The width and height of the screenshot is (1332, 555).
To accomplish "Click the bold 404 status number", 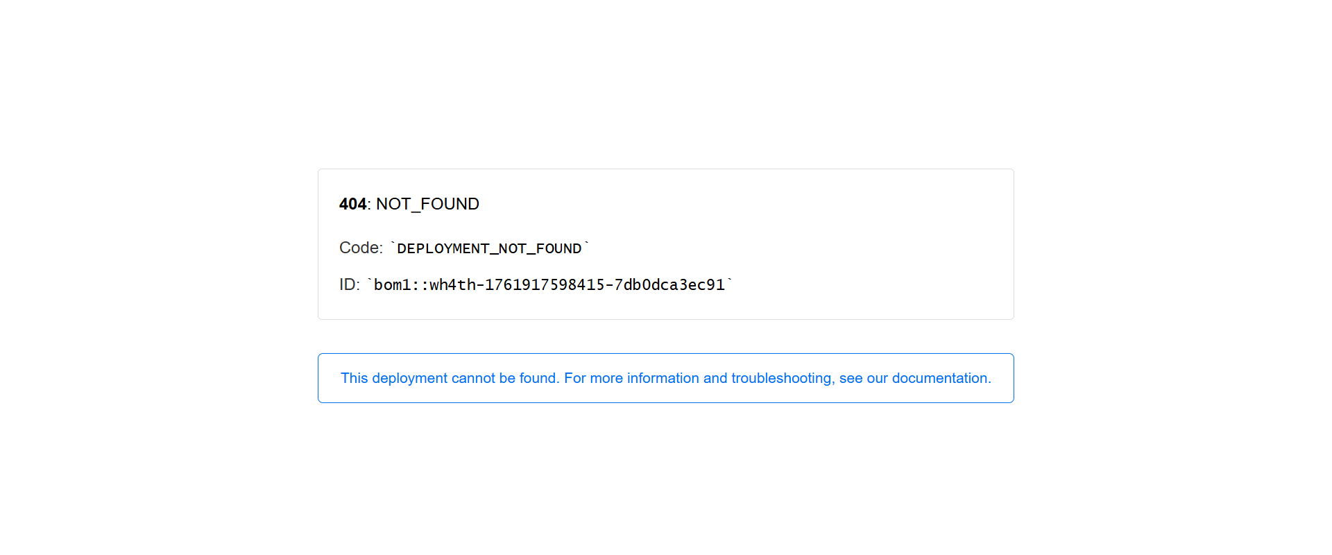I will (x=352, y=204).
